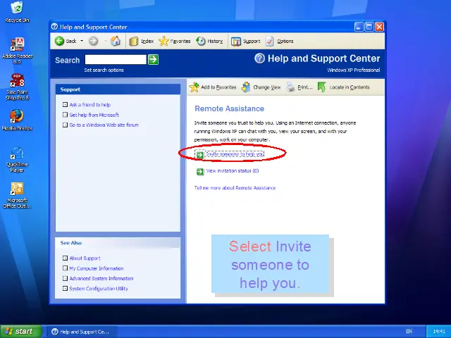The image size is (451, 338).
Task: Click the See Also panel header
Action: pyautogui.click(x=118, y=243)
